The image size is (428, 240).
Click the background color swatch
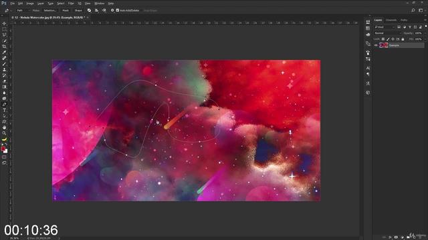(6, 151)
